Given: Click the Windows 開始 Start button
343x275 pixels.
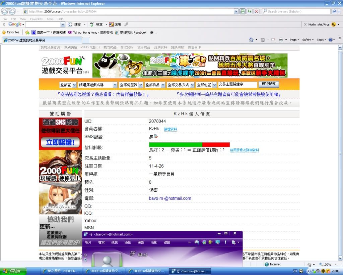Looking at the screenshot, I should click(x=11, y=271).
